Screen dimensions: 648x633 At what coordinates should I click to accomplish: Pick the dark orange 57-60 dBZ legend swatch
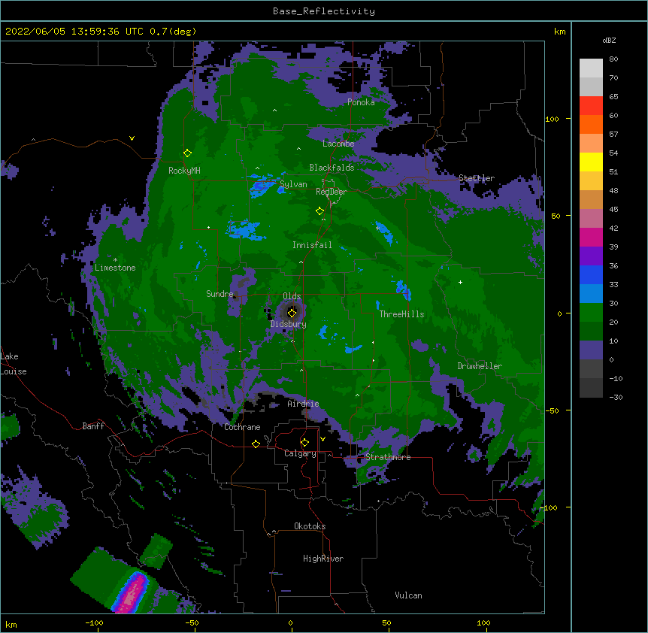tap(591, 124)
